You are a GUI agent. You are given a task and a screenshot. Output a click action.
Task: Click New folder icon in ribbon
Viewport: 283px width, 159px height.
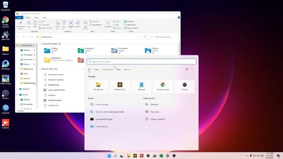point(85,25)
